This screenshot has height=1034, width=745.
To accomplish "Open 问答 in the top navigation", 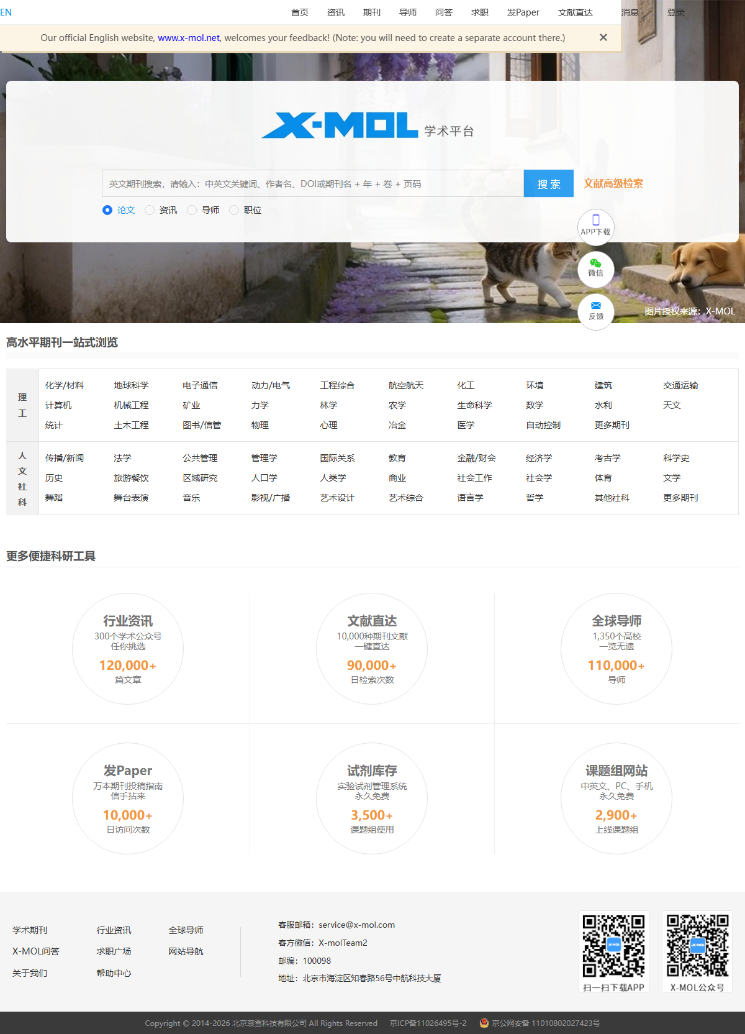I will pos(444,12).
